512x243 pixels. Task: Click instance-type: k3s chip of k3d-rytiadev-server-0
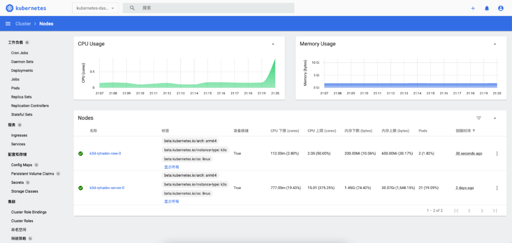pos(195,185)
